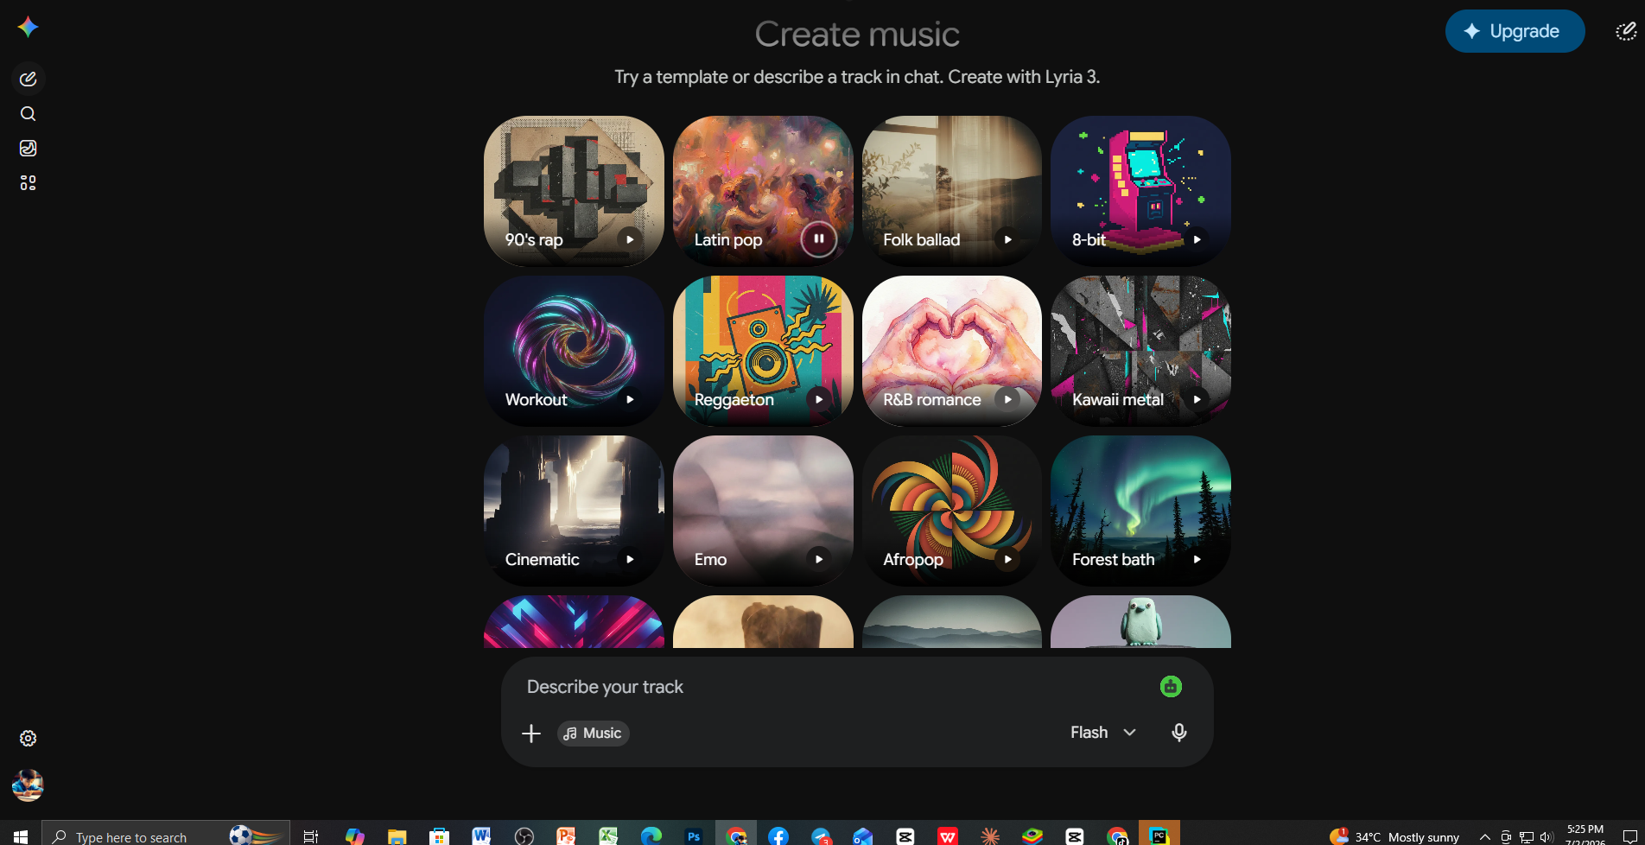Open the apps grid icon in sidebar
Screen dimensions: 1645x845
click(x=28, y=183)
